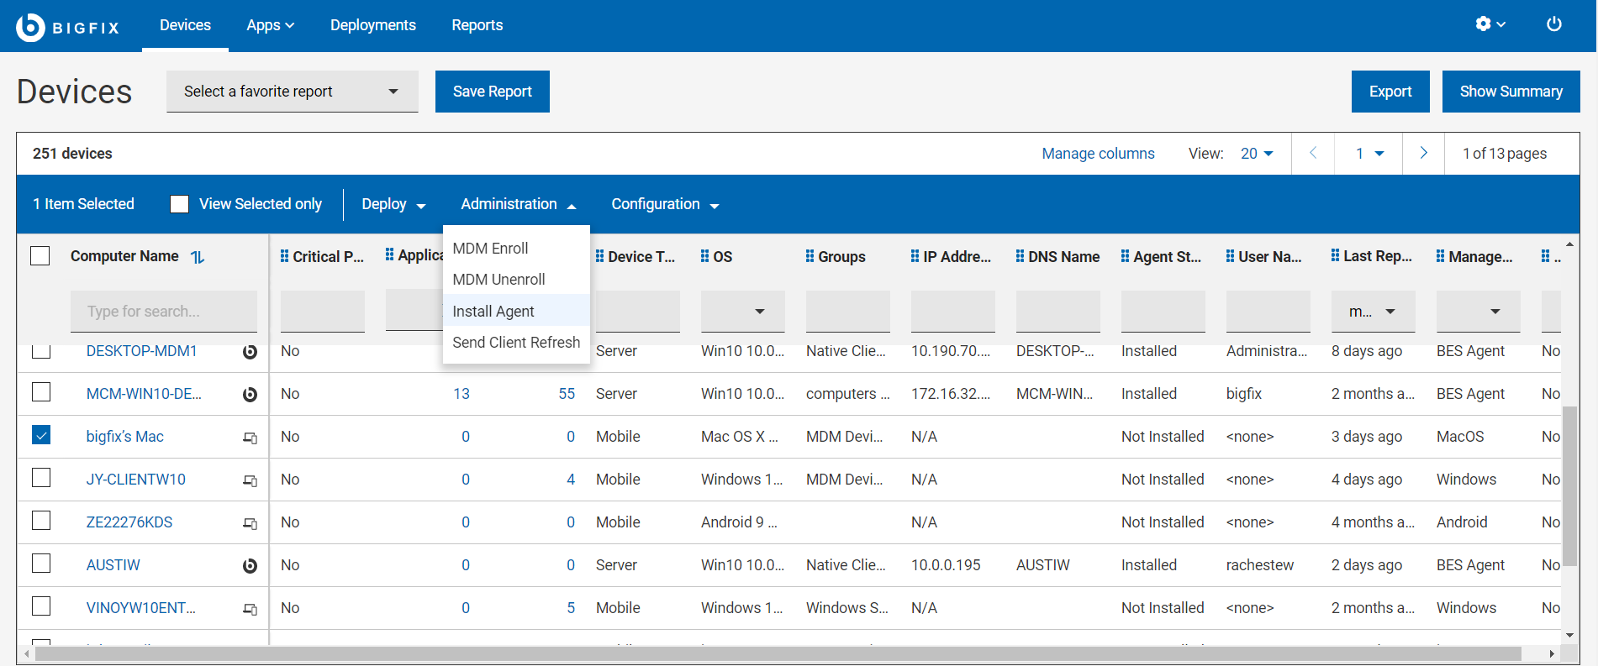Go to previous page arrow
The image size is (1598, 666).
[x=1313, y=153]
